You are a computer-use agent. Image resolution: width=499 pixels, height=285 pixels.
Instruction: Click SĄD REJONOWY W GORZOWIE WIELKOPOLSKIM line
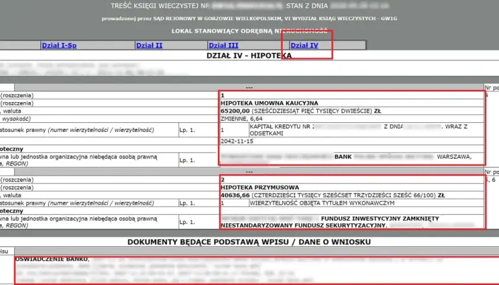tap(249, 19)
